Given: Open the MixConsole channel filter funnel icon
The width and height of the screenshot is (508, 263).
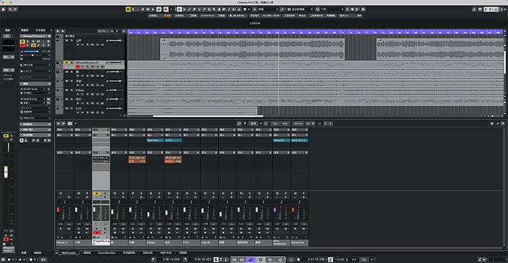Looking at the screenshot, I should pos(245,123).
